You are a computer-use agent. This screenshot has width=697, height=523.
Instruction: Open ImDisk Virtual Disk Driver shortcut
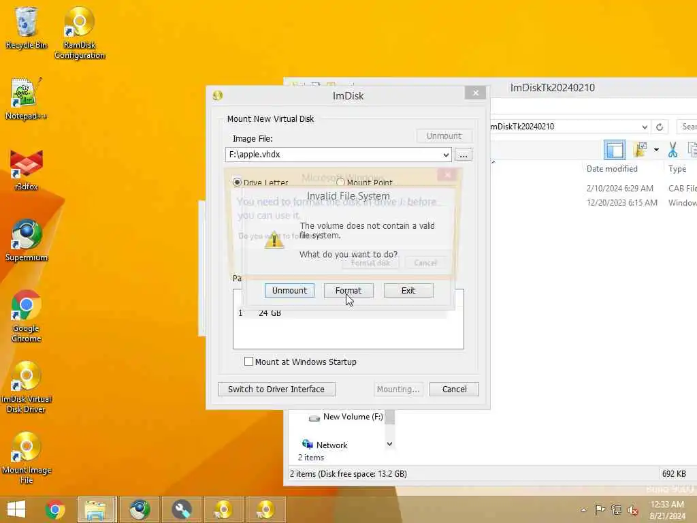[27, 387]
